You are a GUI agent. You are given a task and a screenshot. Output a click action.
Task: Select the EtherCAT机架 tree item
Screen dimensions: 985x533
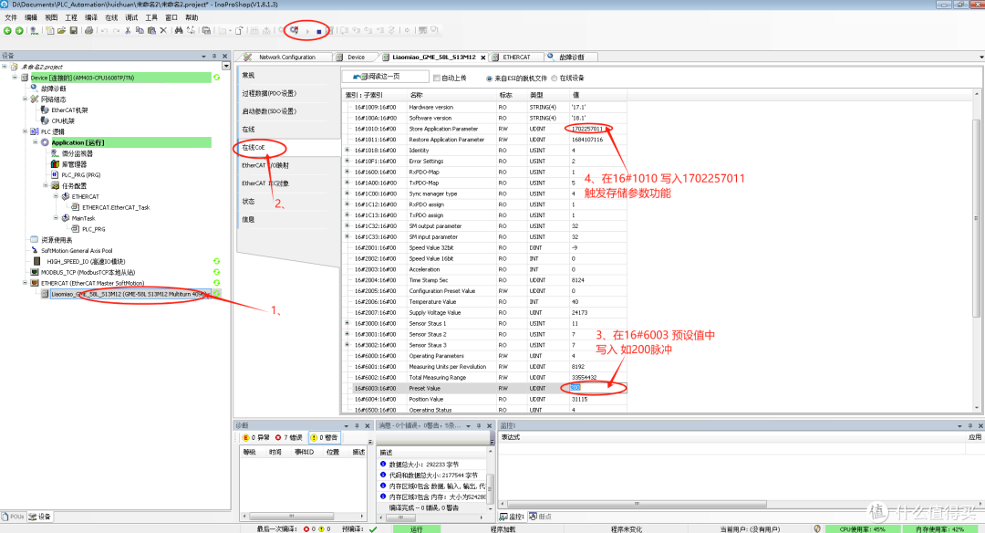click(x=69, y=110)
